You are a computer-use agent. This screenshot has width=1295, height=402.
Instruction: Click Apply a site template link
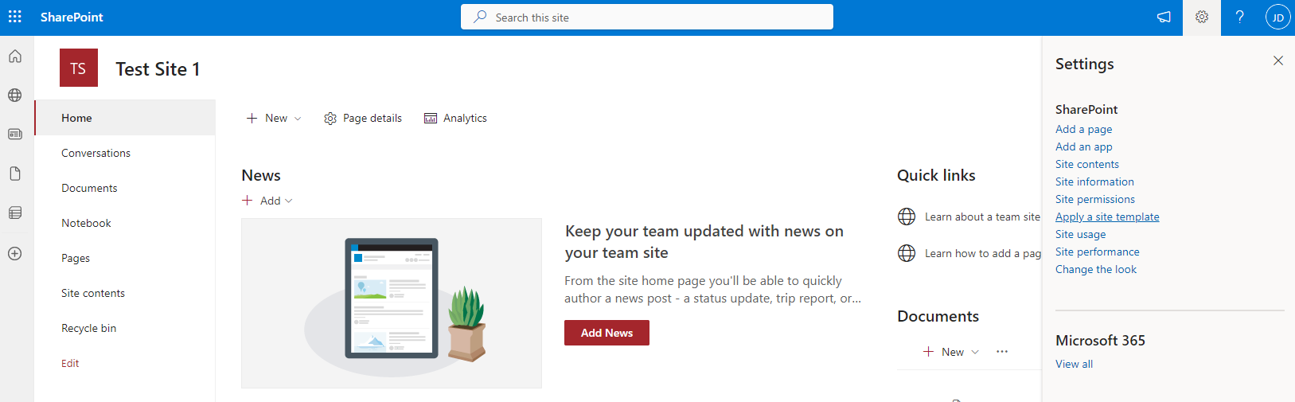click(1107, 217)
